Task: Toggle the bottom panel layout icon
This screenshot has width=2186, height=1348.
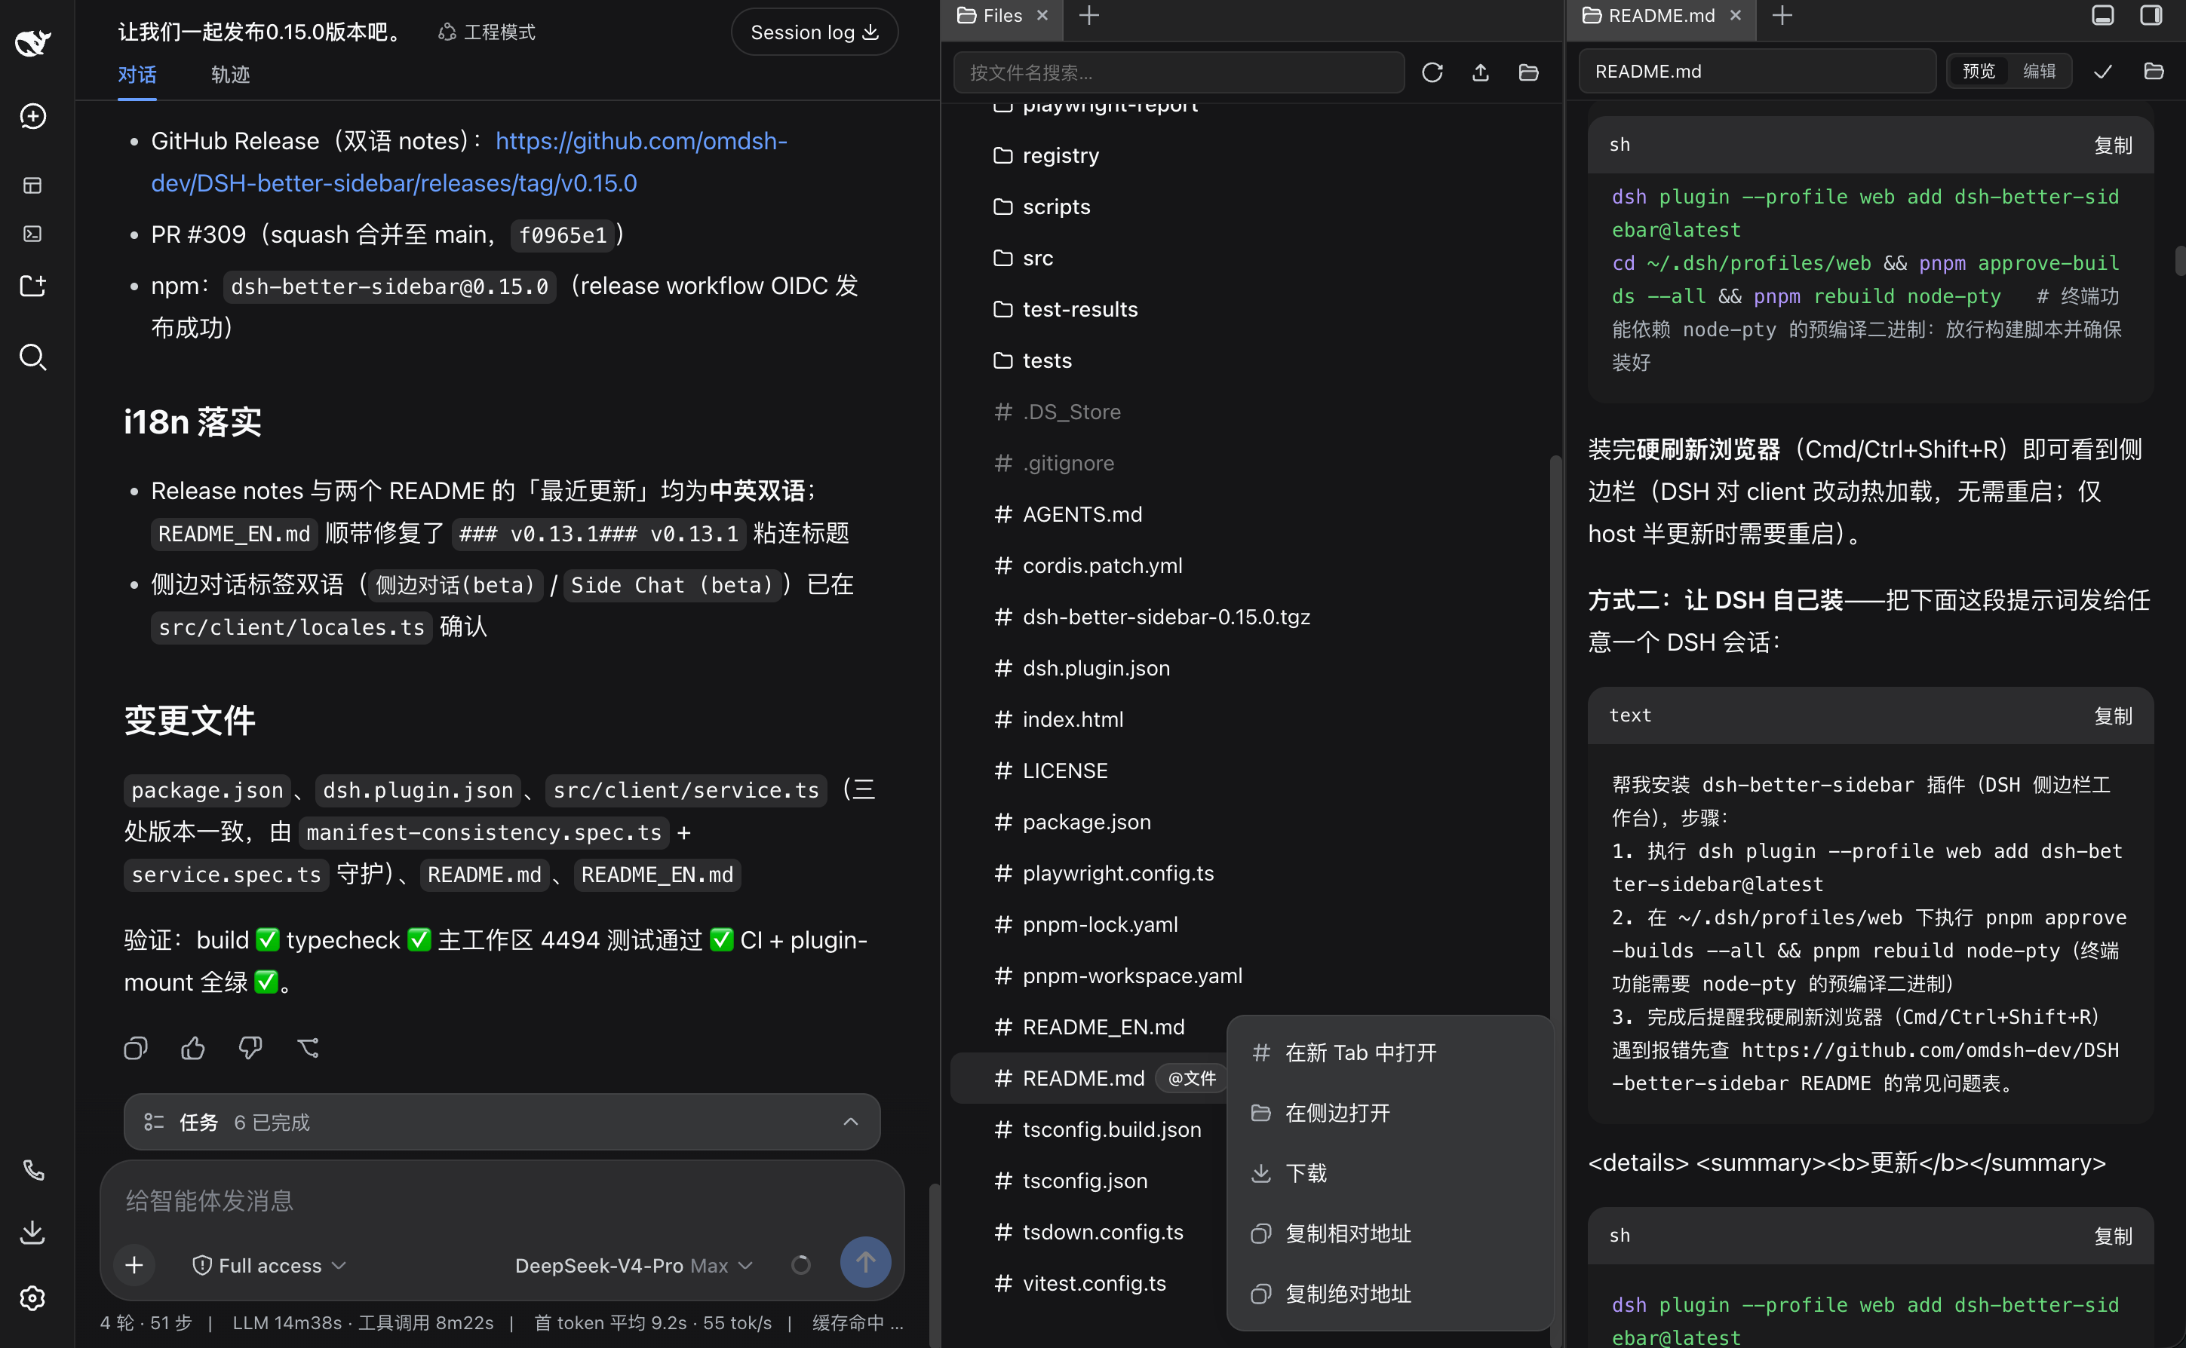Action: tap(2103, 15)
